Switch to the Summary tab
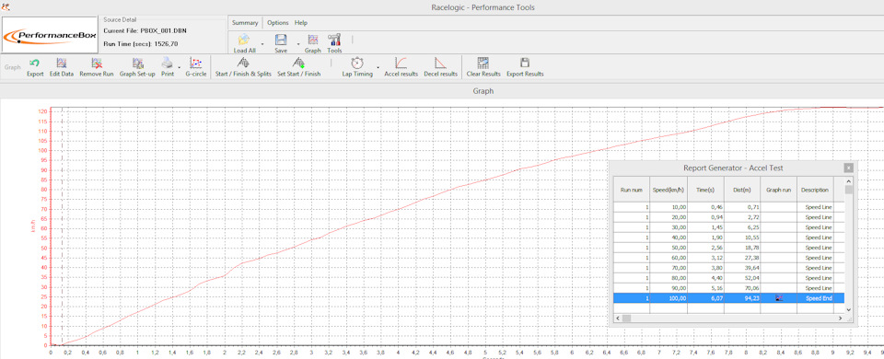This screenshot has height=359, width=884. pos(245,23)
